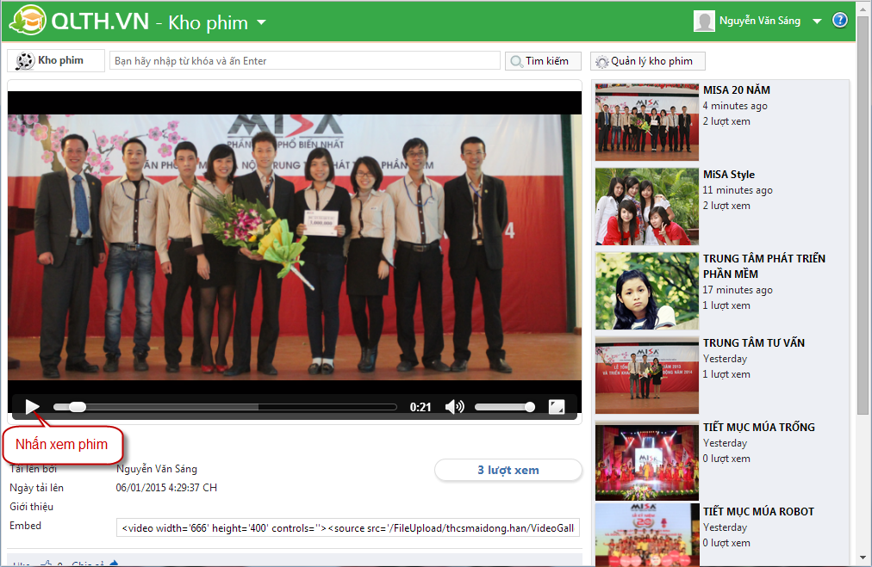Click the Ngày tải lên label
Image resolution: width=872 pixels, height=567 pixels.
(36, 488)
